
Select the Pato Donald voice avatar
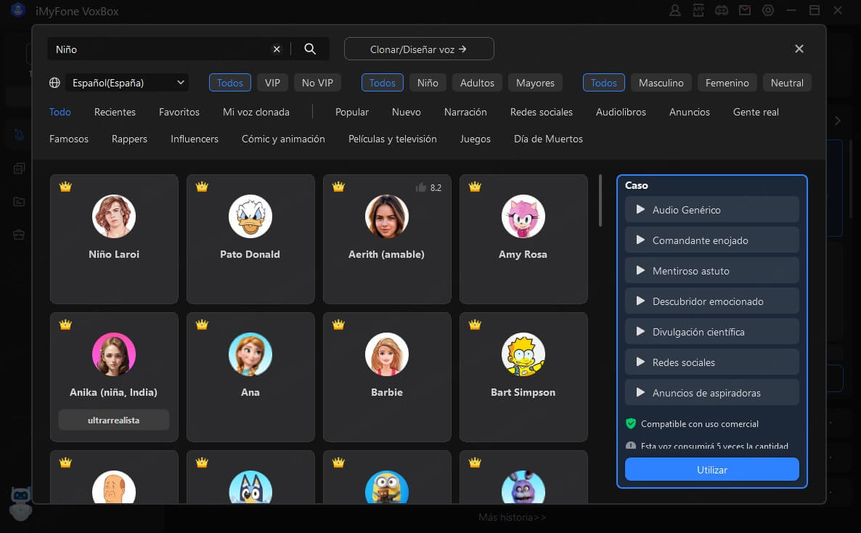250,216
